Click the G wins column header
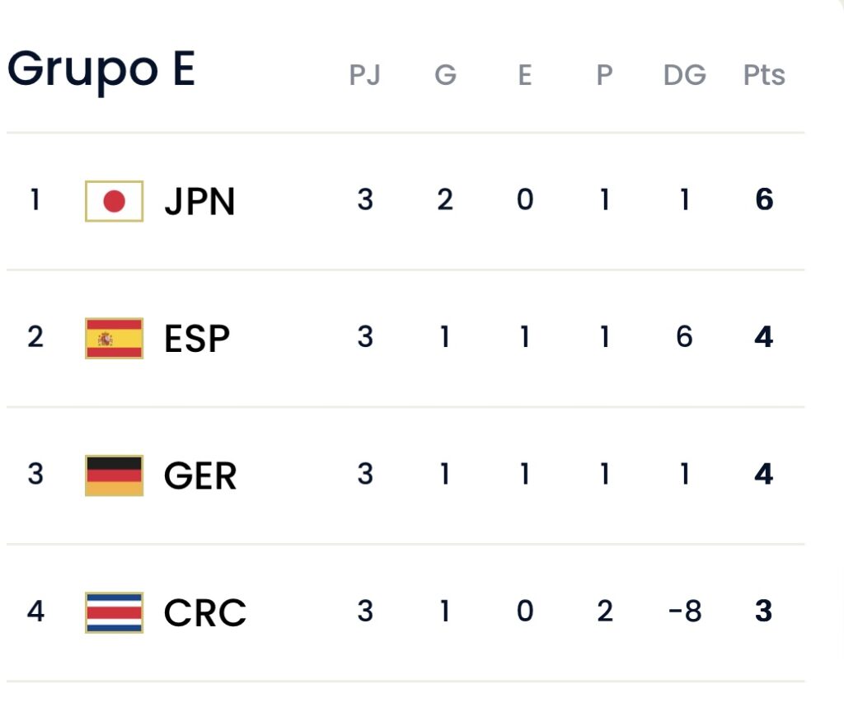 (446, 75)
